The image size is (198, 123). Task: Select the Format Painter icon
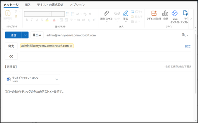click(16, 17)
